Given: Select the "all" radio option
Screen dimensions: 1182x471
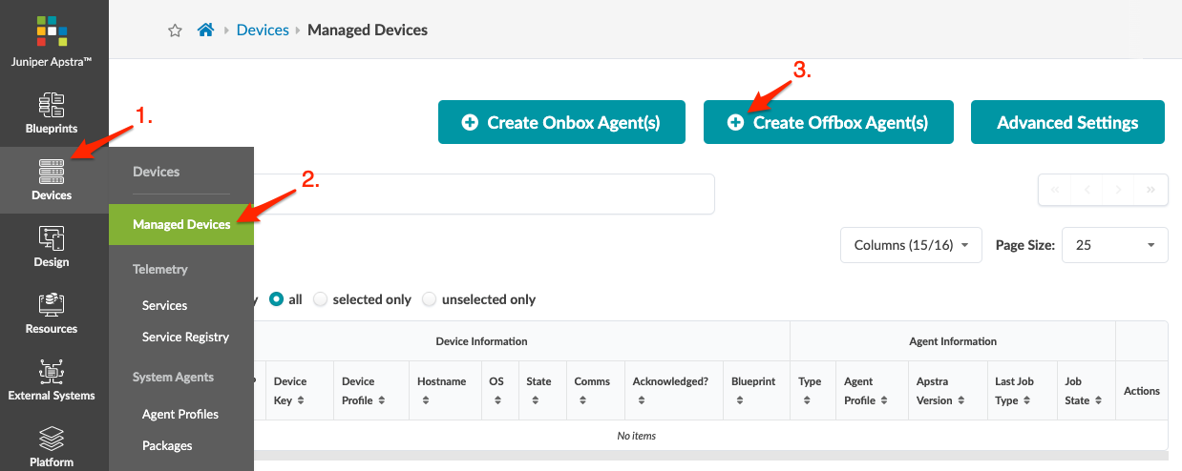Looking at the screenshot, I should pos(277,299).
